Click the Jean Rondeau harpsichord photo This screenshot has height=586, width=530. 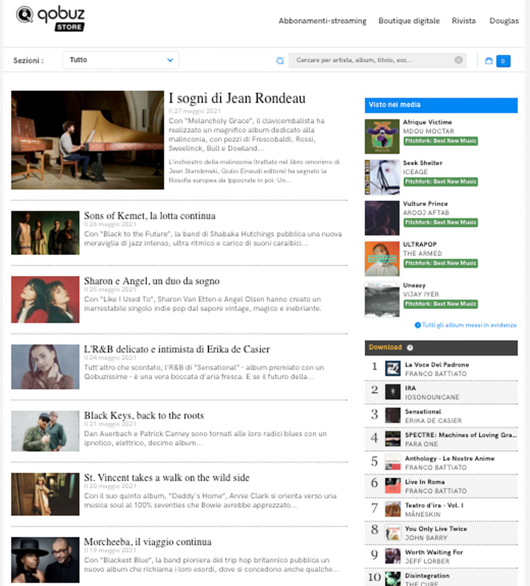pyautogui.click(x=87, y=140)
